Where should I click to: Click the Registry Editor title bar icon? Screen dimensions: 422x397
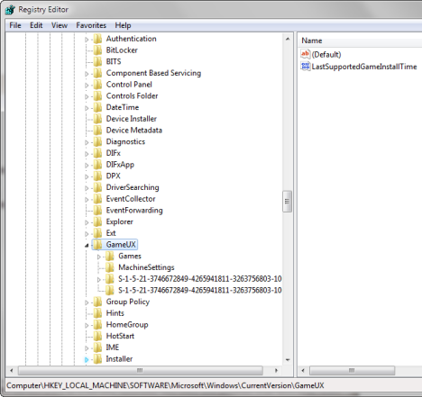[10, 10]
